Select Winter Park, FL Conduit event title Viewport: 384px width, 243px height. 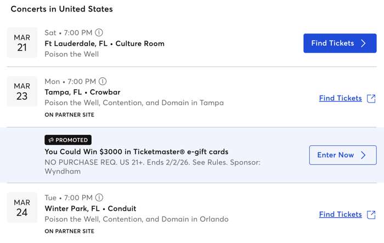91,208
